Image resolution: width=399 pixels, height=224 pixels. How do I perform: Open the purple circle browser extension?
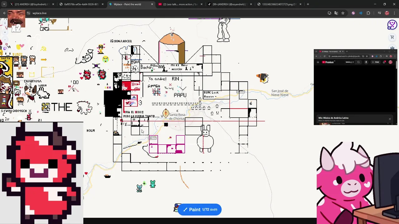tap(353, 13)
